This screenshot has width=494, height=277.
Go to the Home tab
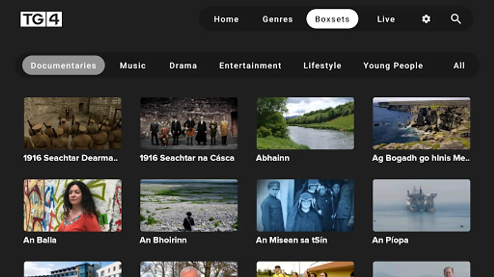[x=226, y=19]
